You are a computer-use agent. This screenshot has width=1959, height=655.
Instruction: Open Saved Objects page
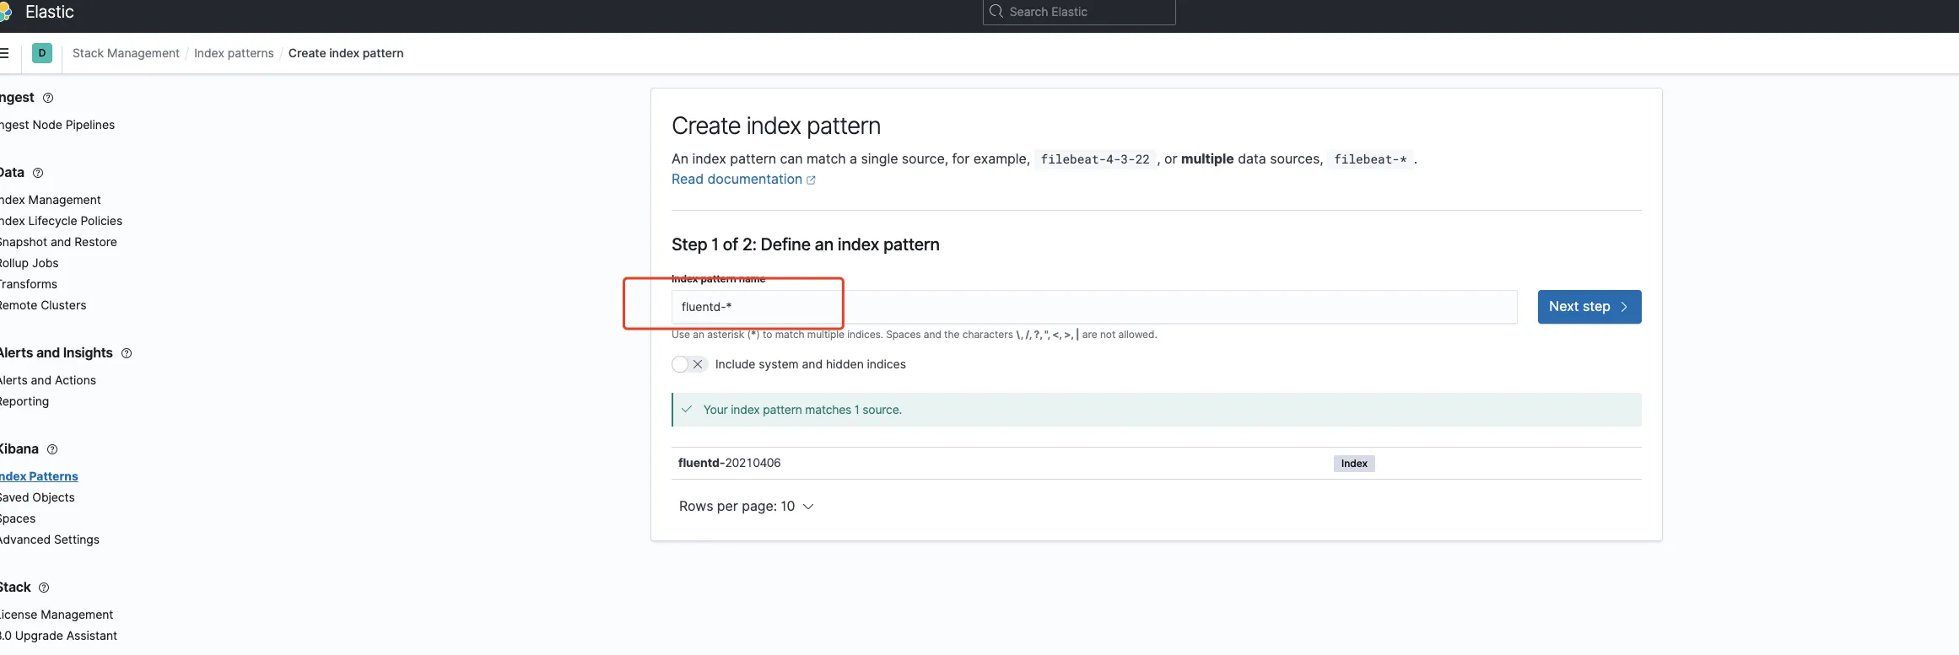point(37,497)
